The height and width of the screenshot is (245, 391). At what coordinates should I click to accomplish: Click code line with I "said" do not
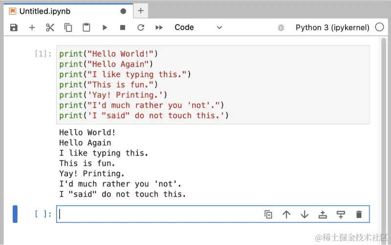pos(144,115)
